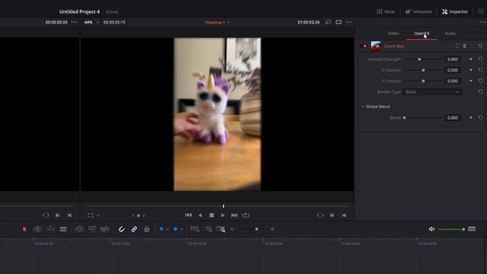Open the viewer transform overlay dropdown arrow
Viewport: 487px width, 274px height.
(x=98, y=215)
